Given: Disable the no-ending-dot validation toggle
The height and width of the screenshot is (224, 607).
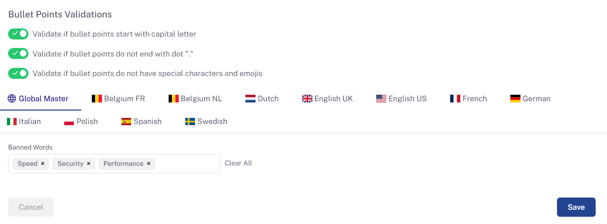Looking at the screenshot, I should 18,53.
